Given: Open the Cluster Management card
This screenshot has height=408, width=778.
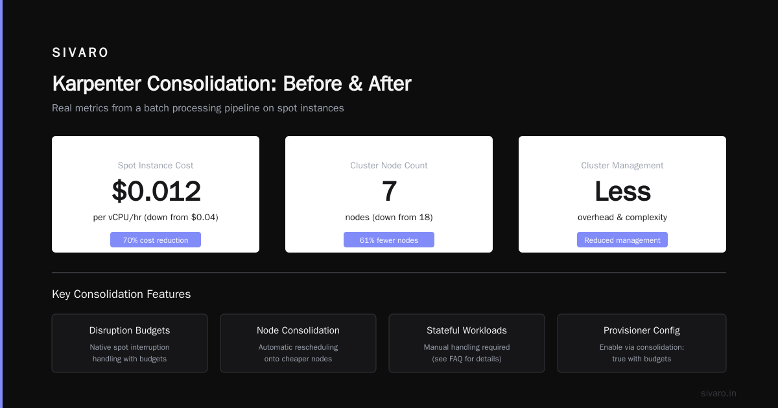Looking at the screenshot, I should click(622, 194).
